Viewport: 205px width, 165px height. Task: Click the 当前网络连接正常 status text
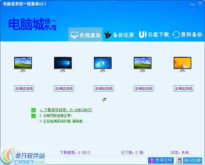pyautogui.click(x=56, y=115)
